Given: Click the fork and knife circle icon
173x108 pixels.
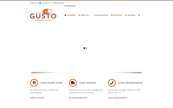Looking at the screenshot, I should 34,83.
